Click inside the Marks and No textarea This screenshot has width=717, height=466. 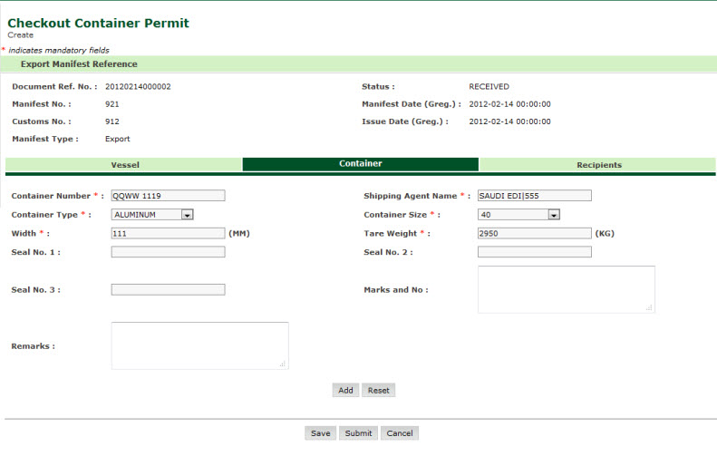(x=565, y=289)
